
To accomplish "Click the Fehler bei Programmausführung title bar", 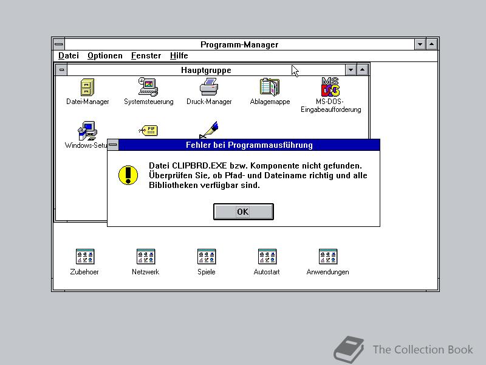I will click(x=249, y=145).
